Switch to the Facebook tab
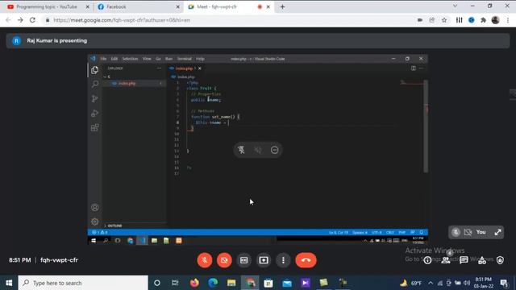The width and height of the screenshot is (516, 290). pos(116,6)
